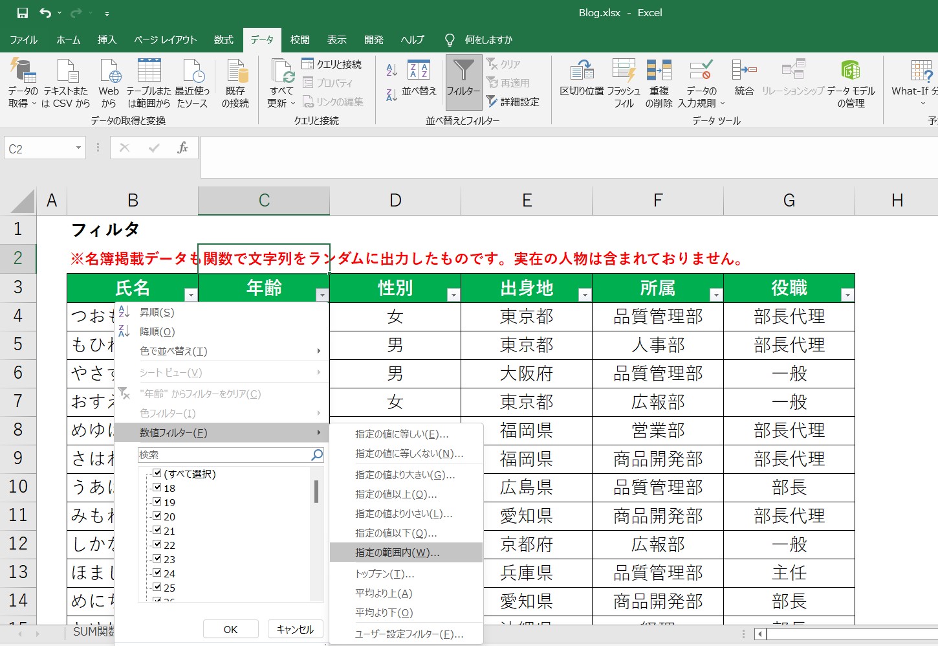The width and height of the screenshot is (938, 646).
Task: Click the lightbulb 何をしますか search icon
Action: click(x=450, y=40)
